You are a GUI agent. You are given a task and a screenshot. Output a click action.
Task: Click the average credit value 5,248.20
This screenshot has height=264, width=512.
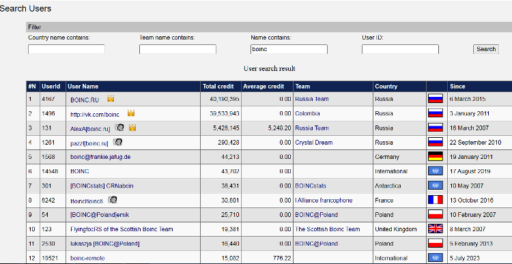[x=279, y=128]
